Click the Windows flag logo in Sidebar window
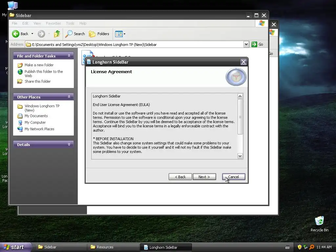This screenshot has width=336, height=252. [262, 23]
